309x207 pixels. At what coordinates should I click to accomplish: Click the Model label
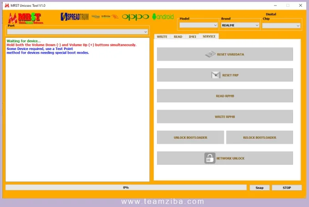click(x=184, y=19)
